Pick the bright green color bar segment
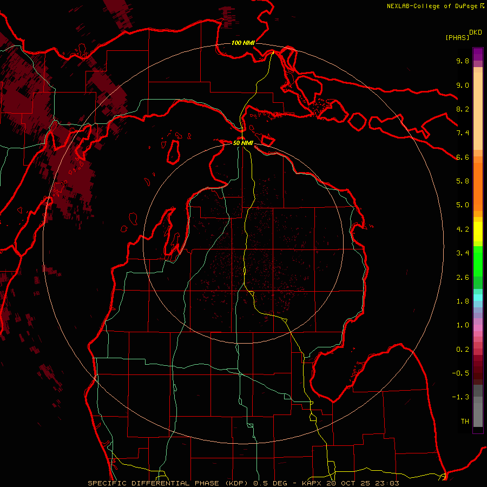Viewport: 487px width, 487px height. 478,261
